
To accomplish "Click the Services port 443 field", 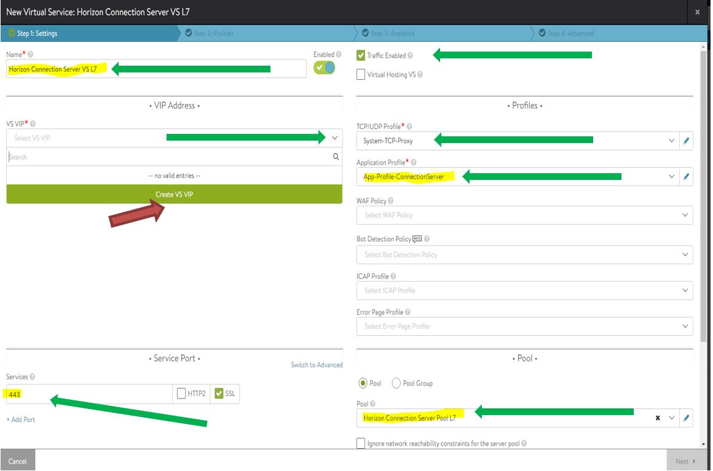I will click(x=89, y=394).
